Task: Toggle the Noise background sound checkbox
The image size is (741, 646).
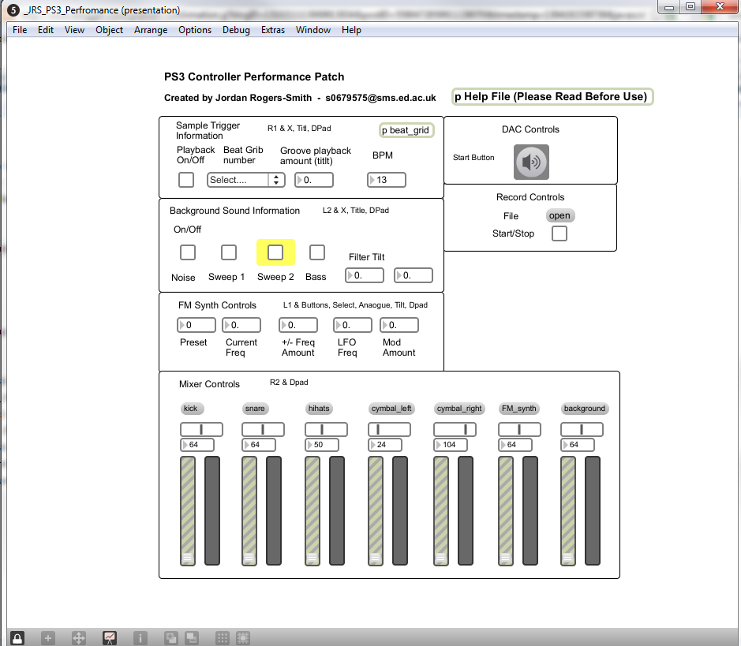Action: coord(188,252)
